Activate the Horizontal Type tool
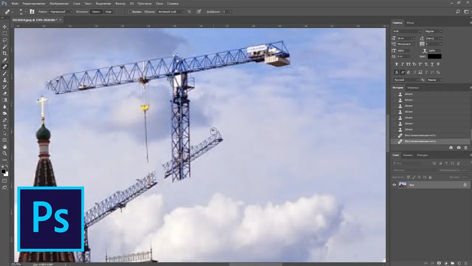This screenshot has height=266, width=472. [x=5, y=127]
